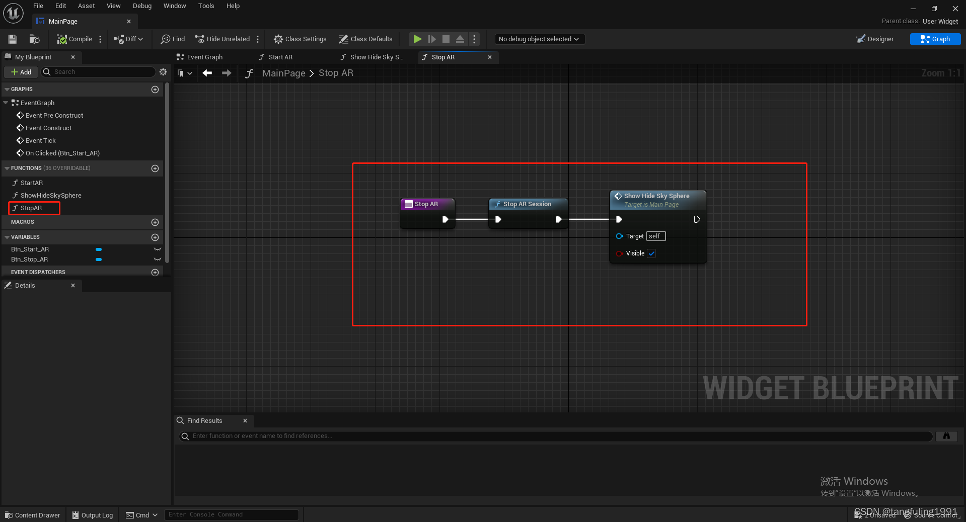Collapse the GRAPHS section
This screenshot has height=522, width=966.
[x=7, y=90]
